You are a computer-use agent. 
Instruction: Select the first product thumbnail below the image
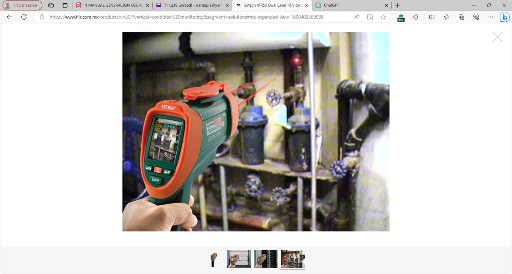click(x=213, y=258)
